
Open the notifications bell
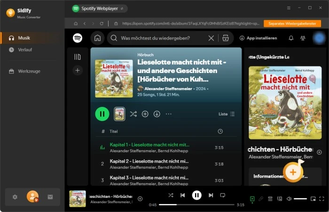(291, 38)
